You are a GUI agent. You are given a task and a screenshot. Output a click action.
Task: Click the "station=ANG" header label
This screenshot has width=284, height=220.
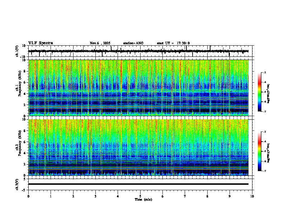tap(133, 43)
